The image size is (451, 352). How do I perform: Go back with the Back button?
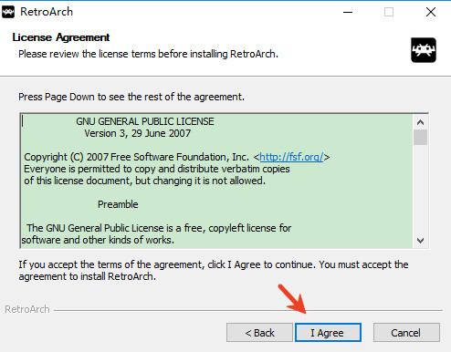[259, 333]
